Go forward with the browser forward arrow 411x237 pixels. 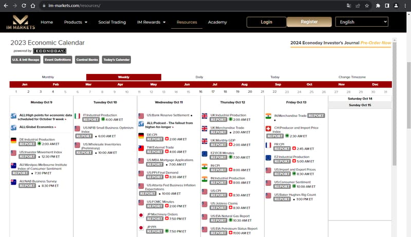15,6
